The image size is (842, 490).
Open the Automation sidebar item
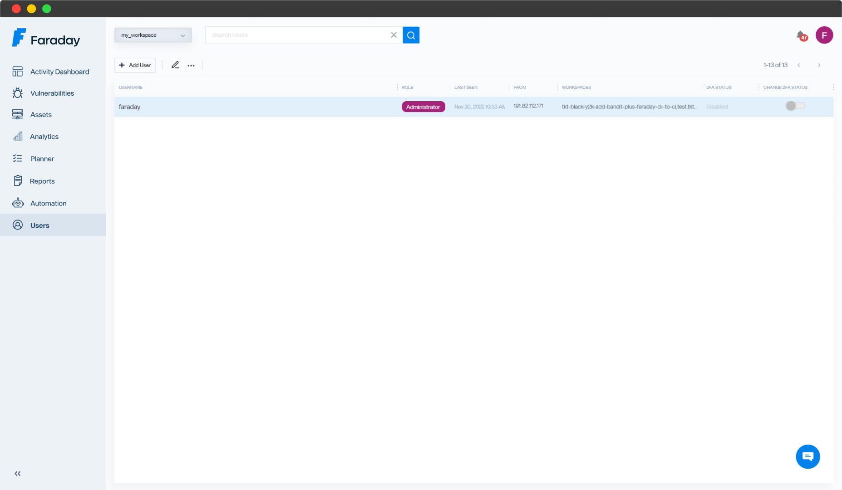48,203
